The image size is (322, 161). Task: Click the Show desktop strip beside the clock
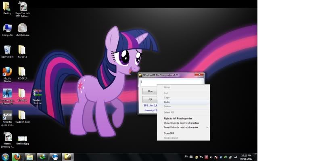coord(256,157)
